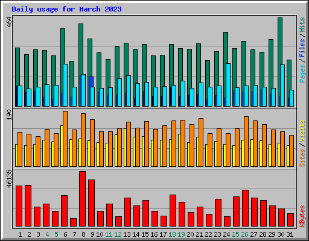
Task: Click day 7 on the x-axis
Action: [x=74, y=234]
